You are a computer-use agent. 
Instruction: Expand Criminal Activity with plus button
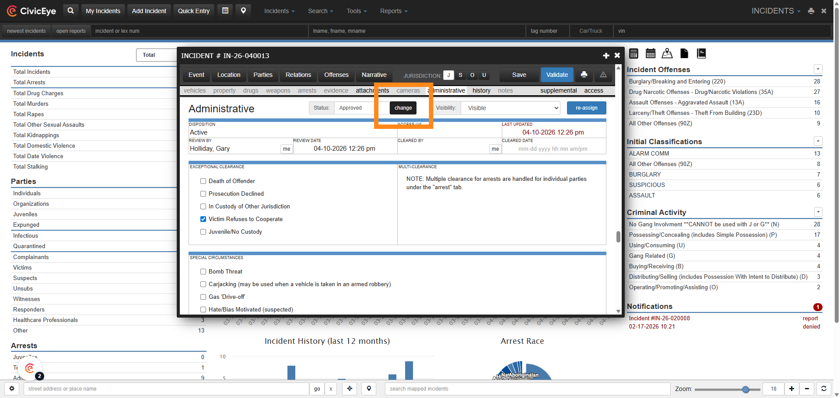(x=818, y=212)
